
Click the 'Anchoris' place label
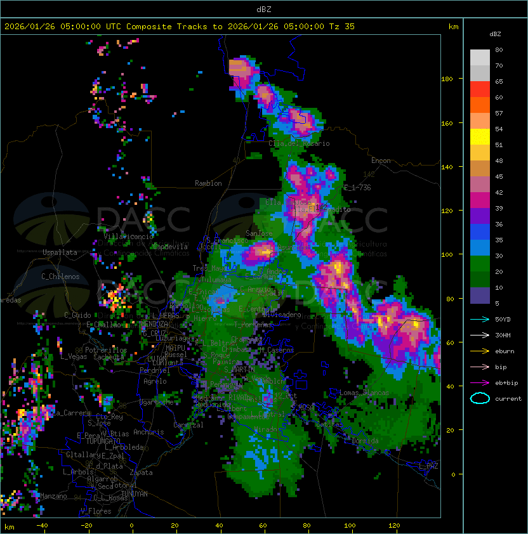pyautogui.click(x=148, y=432)
